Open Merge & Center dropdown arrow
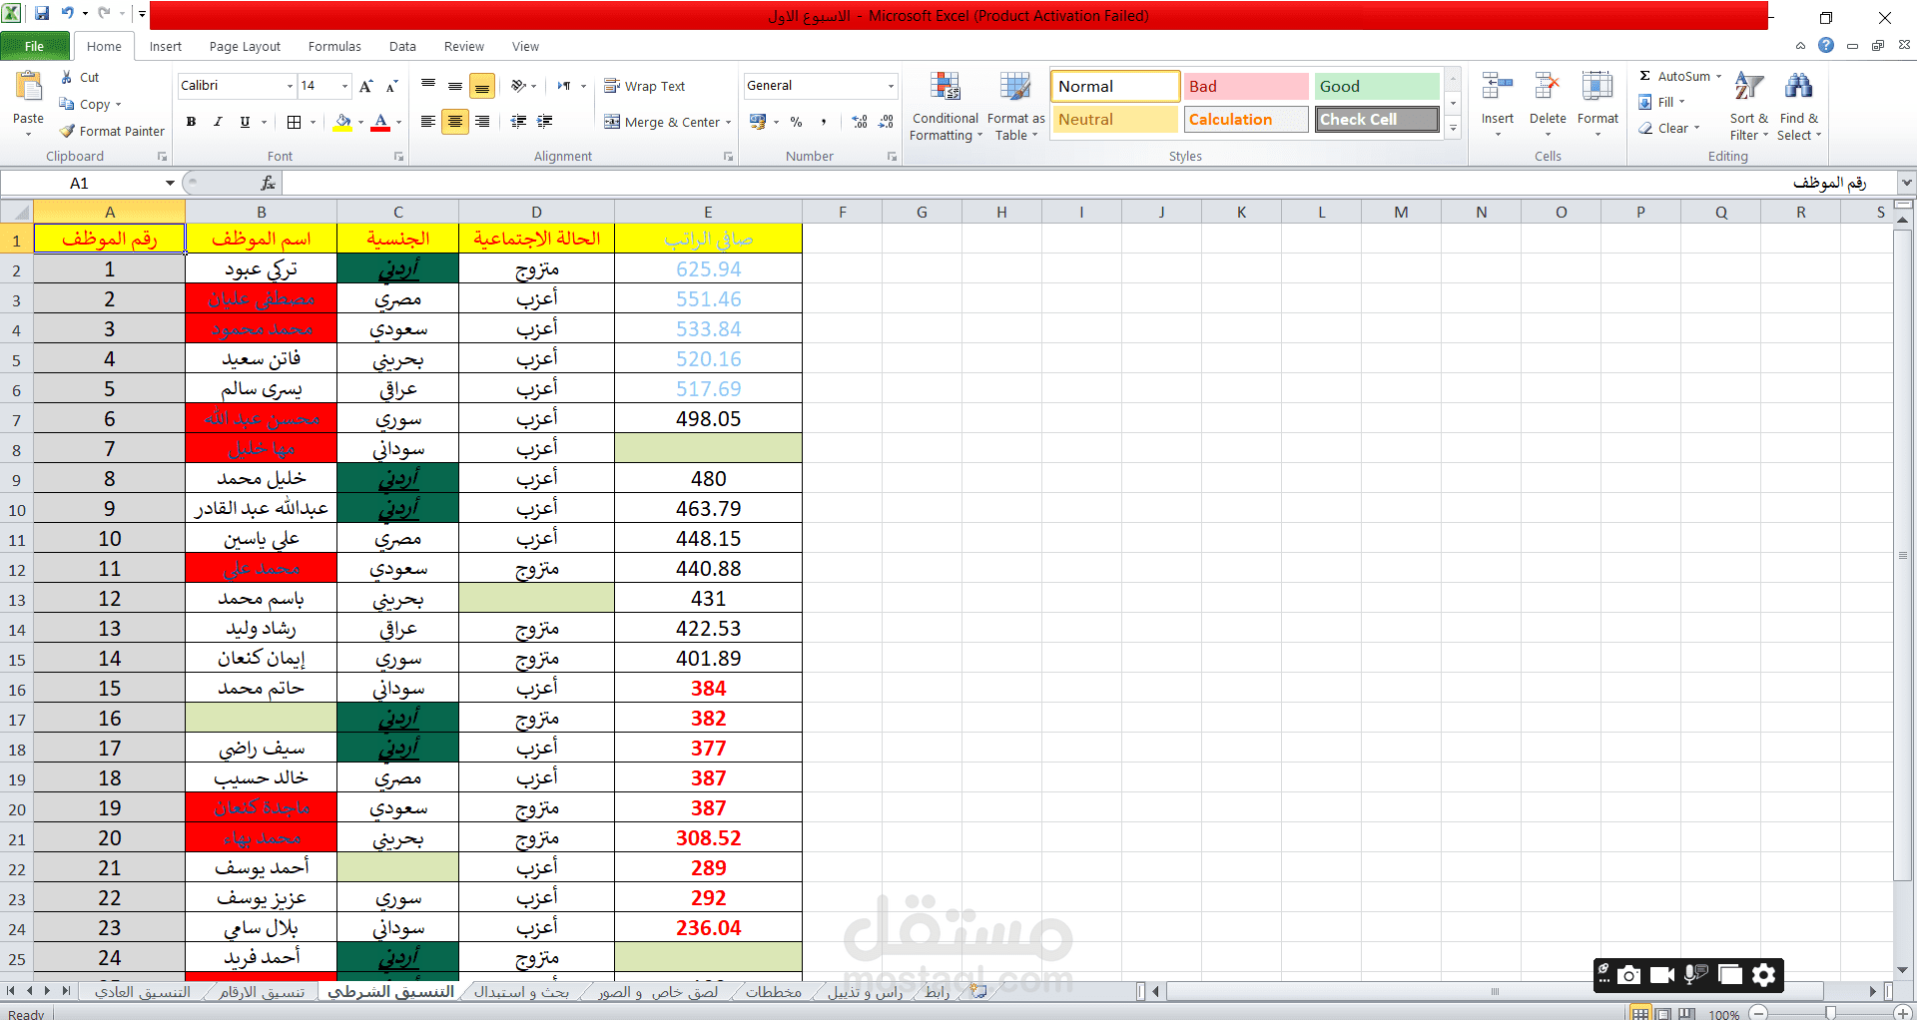This screenshot has height=1020, width=1917. pos(729,122)
